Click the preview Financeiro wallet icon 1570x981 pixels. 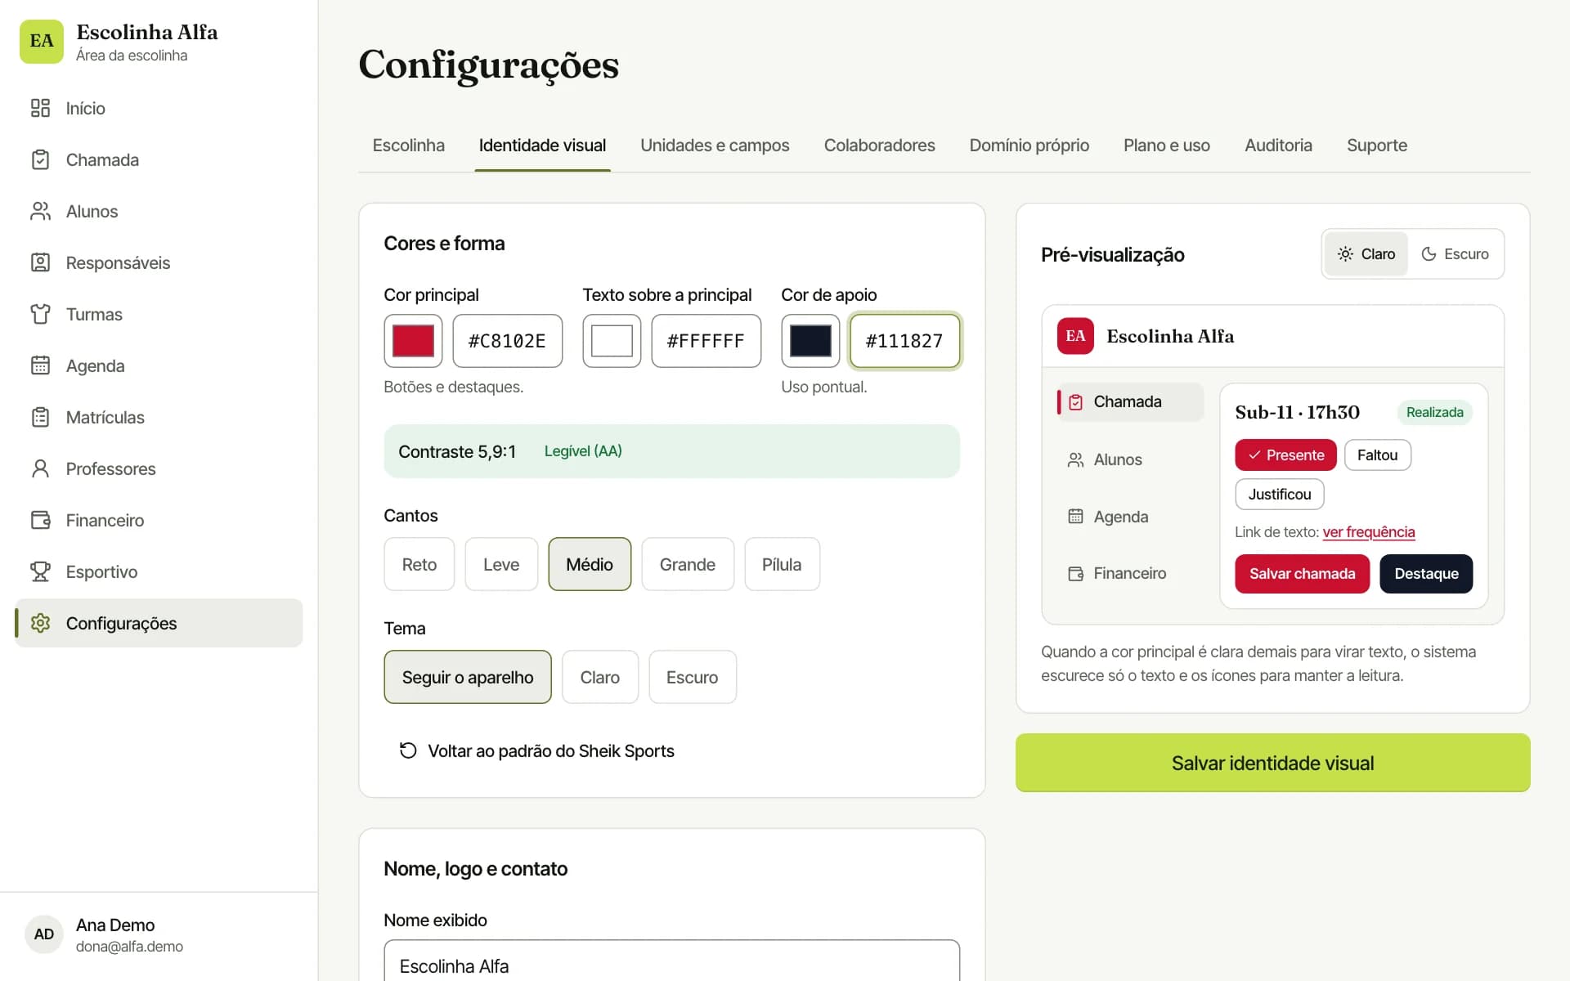coord(1076,574)
